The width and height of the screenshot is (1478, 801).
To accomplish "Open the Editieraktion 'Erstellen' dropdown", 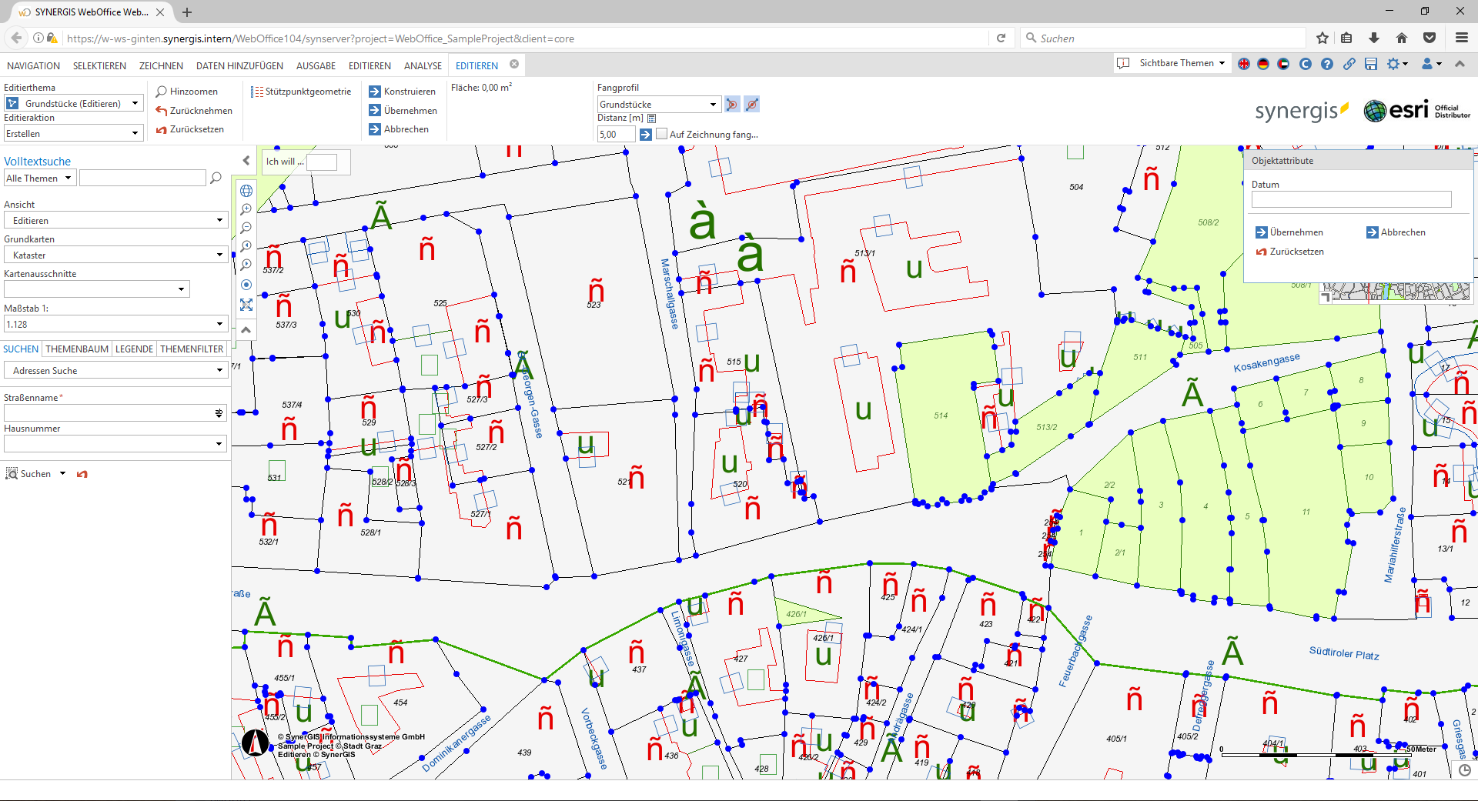I will tap(73, 134).
